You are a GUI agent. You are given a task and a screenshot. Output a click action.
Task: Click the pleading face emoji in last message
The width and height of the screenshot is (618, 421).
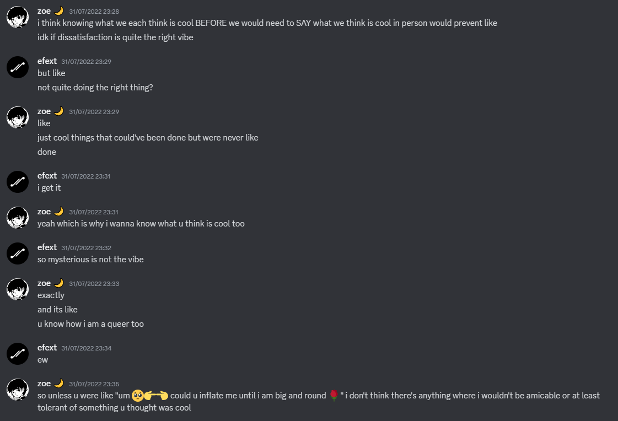[x=138, y=396]
